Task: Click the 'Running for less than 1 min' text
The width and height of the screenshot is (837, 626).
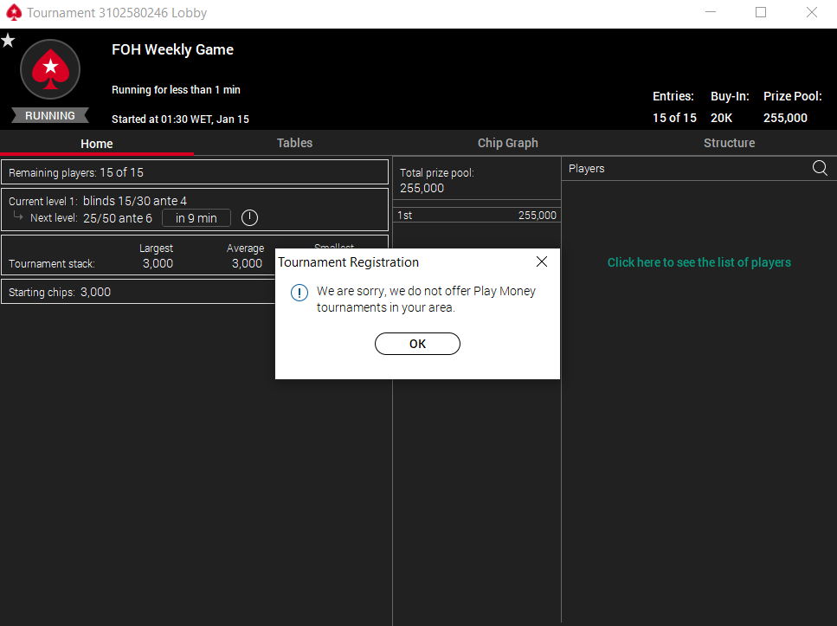Action: click(x=177, y=90)
